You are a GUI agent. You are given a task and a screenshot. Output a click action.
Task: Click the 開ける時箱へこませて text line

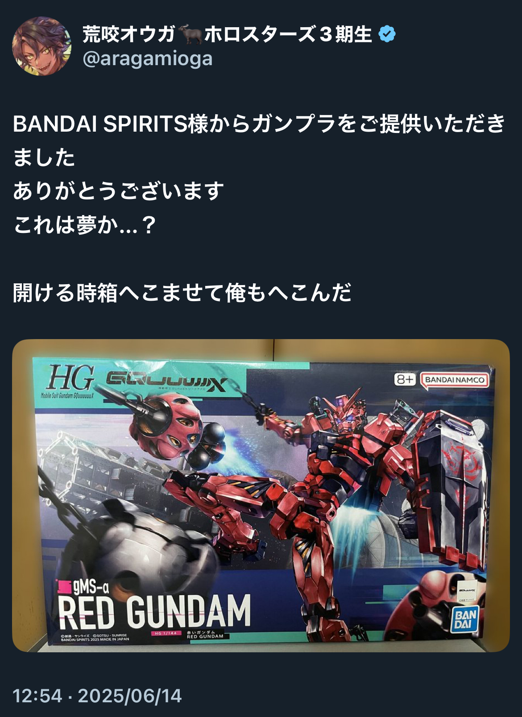tap(182, 293)
